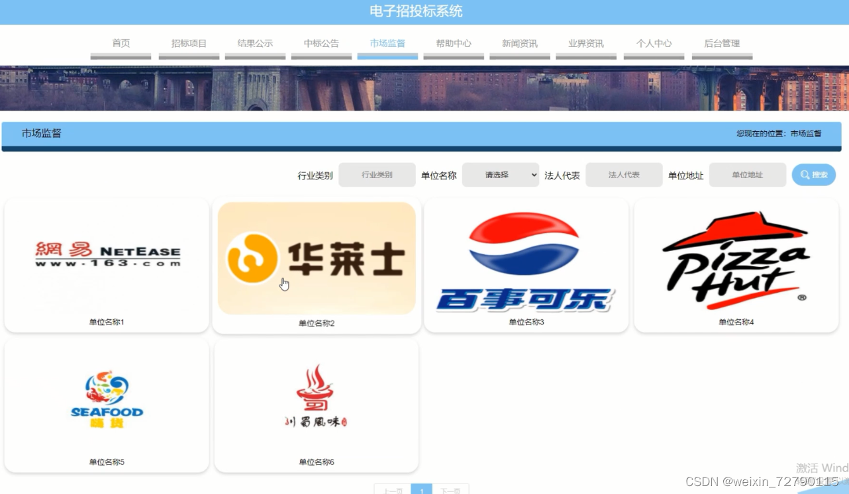The image size is (849, 494).
Task: Click the 单位名称1 label
Action: pyautogui.click(x=107, y=322)
